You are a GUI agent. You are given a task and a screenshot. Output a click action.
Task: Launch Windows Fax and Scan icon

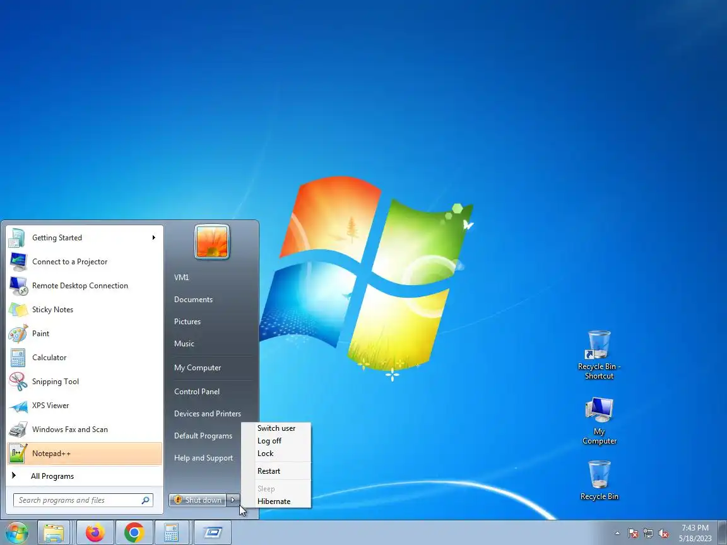pos(18,430)
